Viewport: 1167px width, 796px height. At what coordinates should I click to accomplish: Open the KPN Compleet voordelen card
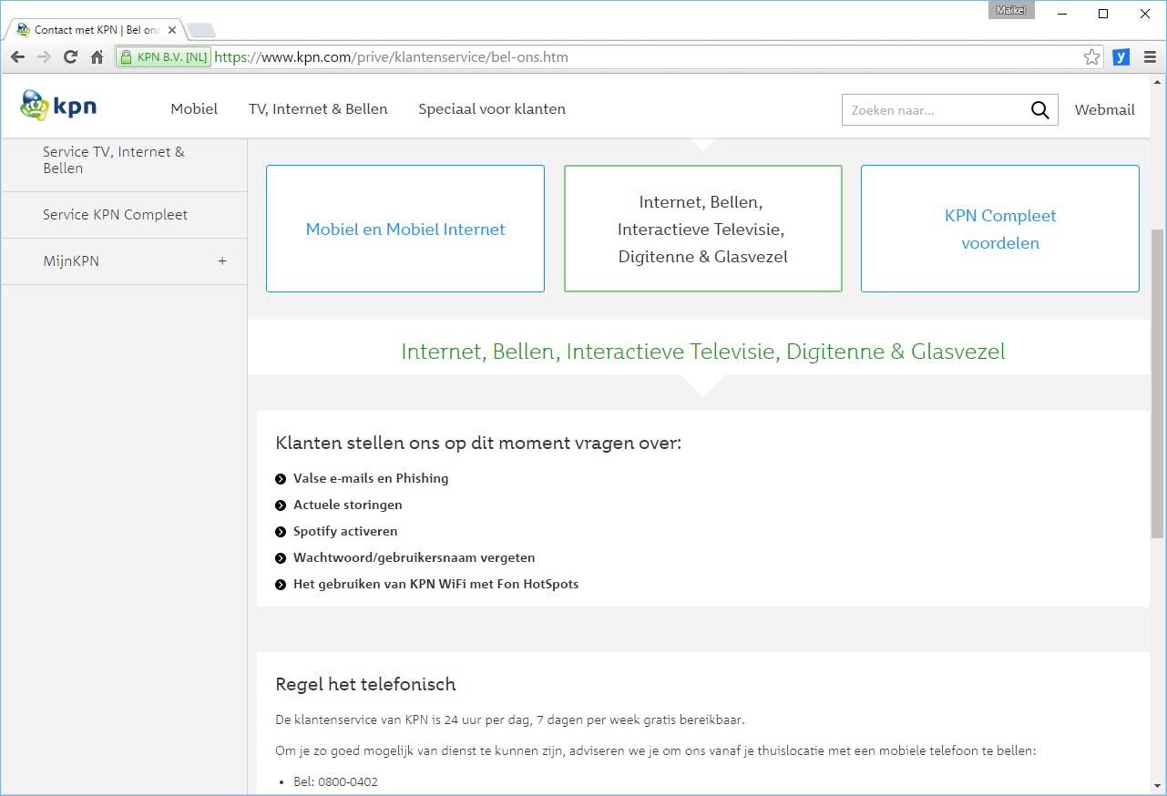point(999,229)
